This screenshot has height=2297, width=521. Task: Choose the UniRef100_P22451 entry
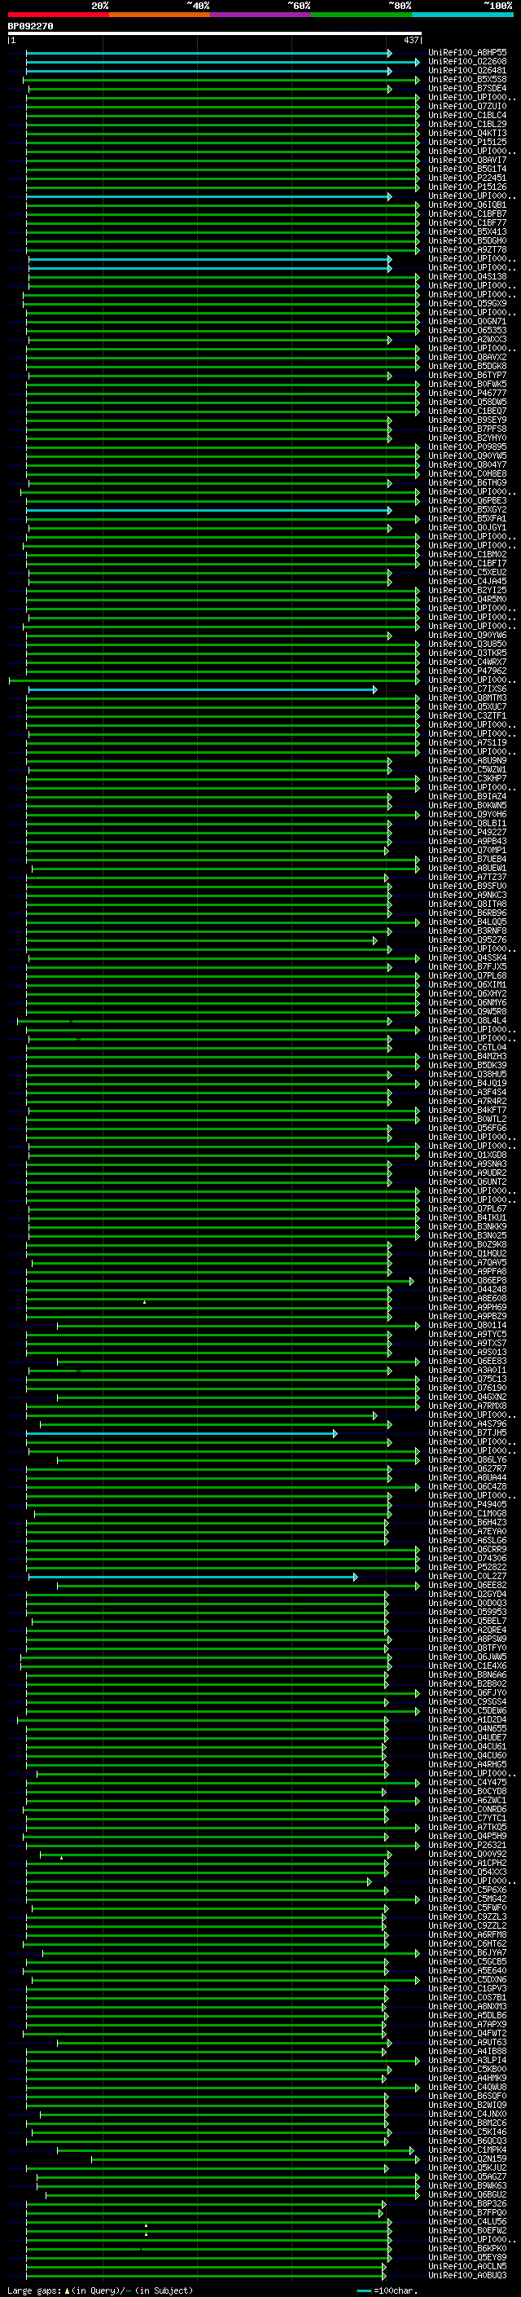coord(467,178)
